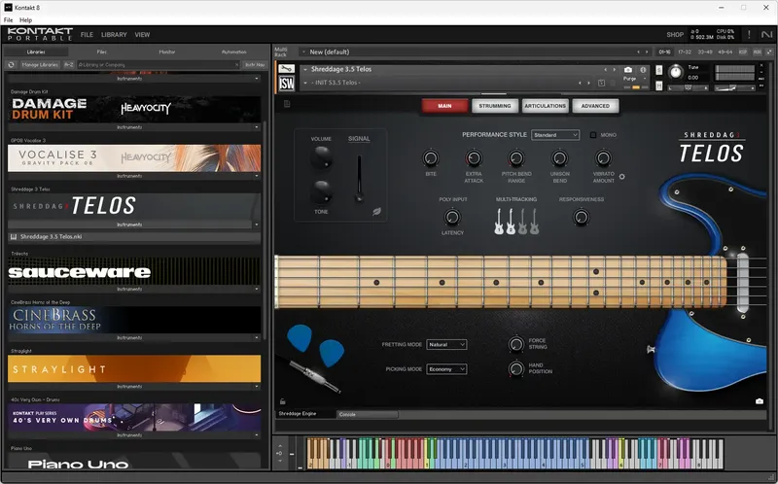Collapse Instruments bar under Shreddage Telos
This screenshot has height=484, width=778.
[x=134, y=225]
